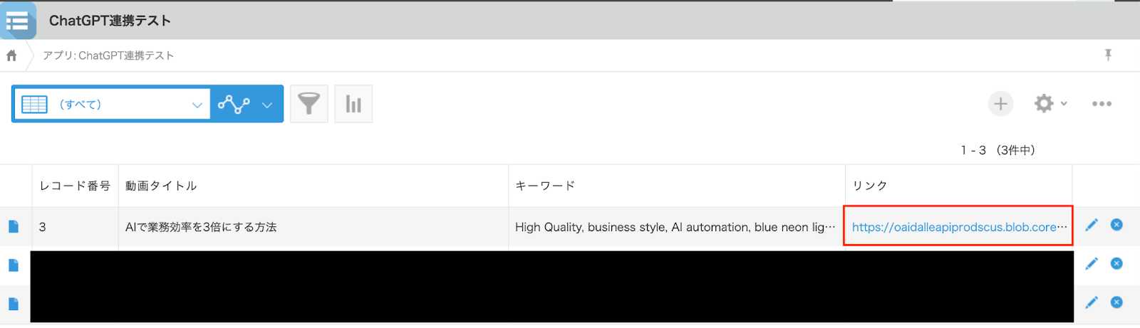
Task: Open the bar chart aggregate icon
Action: [353, 104]
